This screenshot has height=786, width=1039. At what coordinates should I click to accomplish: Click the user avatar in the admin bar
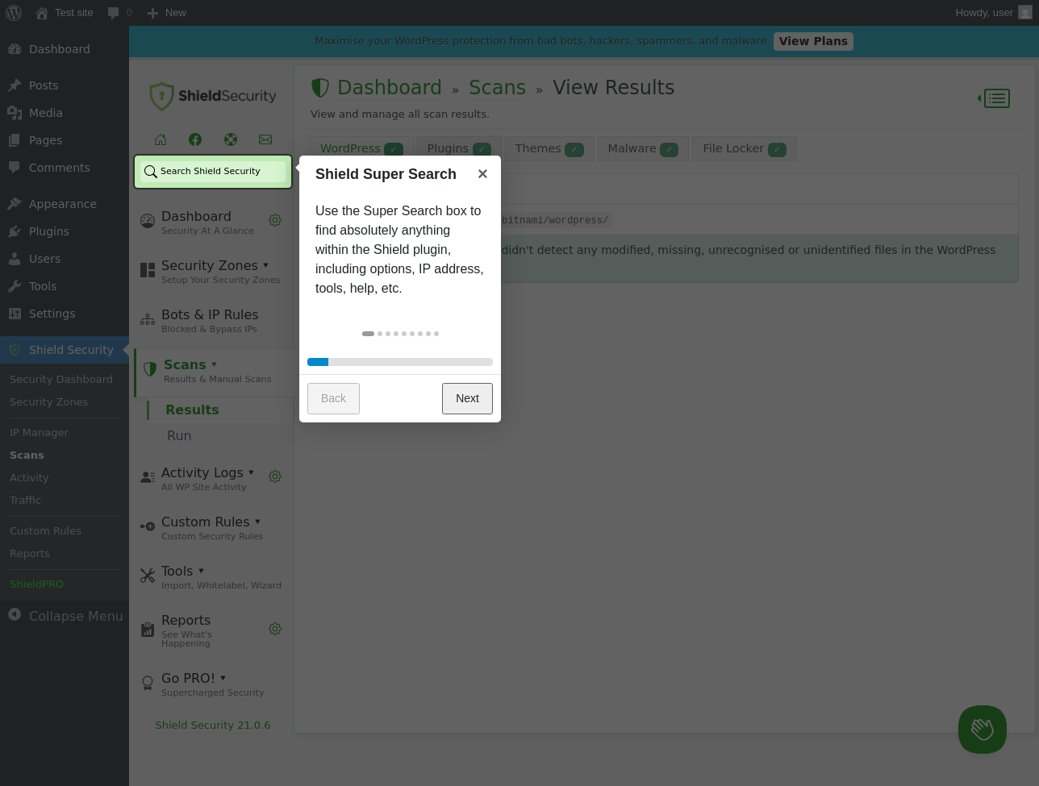1024,13
